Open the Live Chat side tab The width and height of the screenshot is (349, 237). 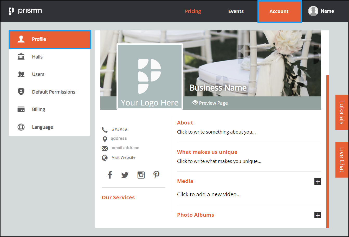coord(342,160)
